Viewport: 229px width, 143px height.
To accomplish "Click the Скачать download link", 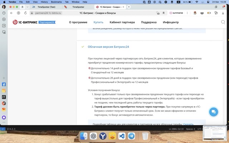I will click(x=188, y=124).
